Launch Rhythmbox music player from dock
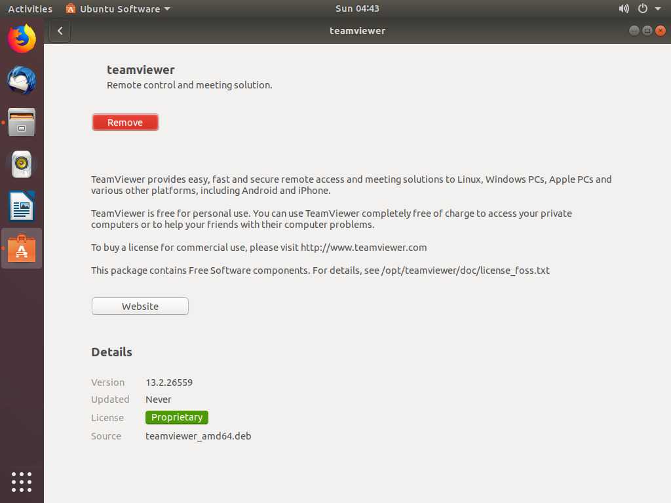 (22, 164)
